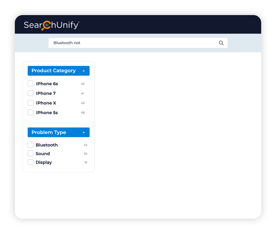The width and height of the screenshot is (276, 233).
Task: Click the 'IPhone 5s' label
Action: click(47, 113)
